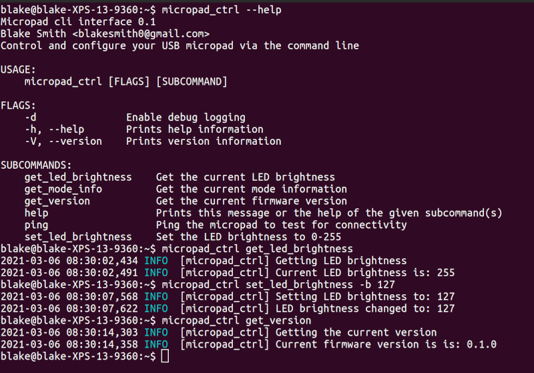The height and width of the screenshot is (373, 534).
Task: Click the email blakesmith0@gmail.com text
Action: [x=141, y=33]
